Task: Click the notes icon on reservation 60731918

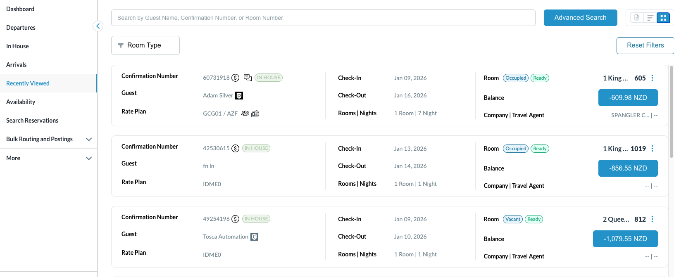Action: pos(248,78)
